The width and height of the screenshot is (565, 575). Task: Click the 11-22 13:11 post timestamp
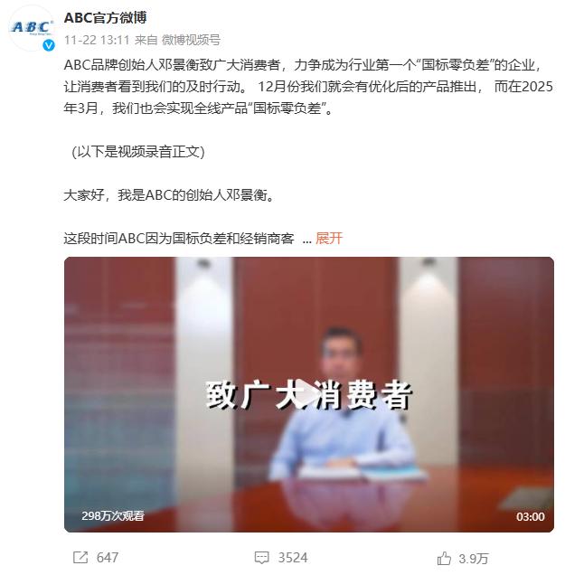click(97, 40)
